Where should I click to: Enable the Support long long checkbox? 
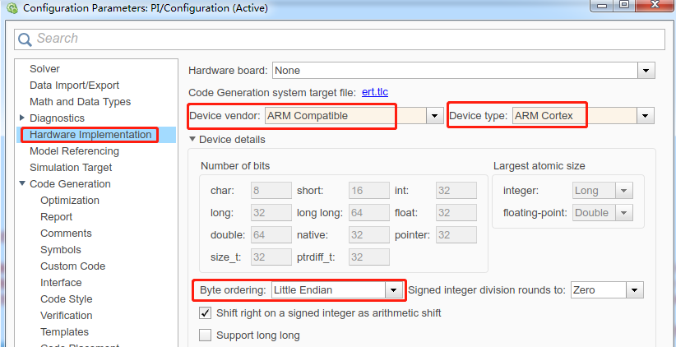[206, 335]
